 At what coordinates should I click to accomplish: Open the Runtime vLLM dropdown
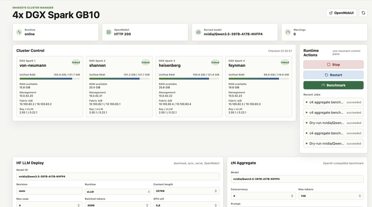[118, 192]
